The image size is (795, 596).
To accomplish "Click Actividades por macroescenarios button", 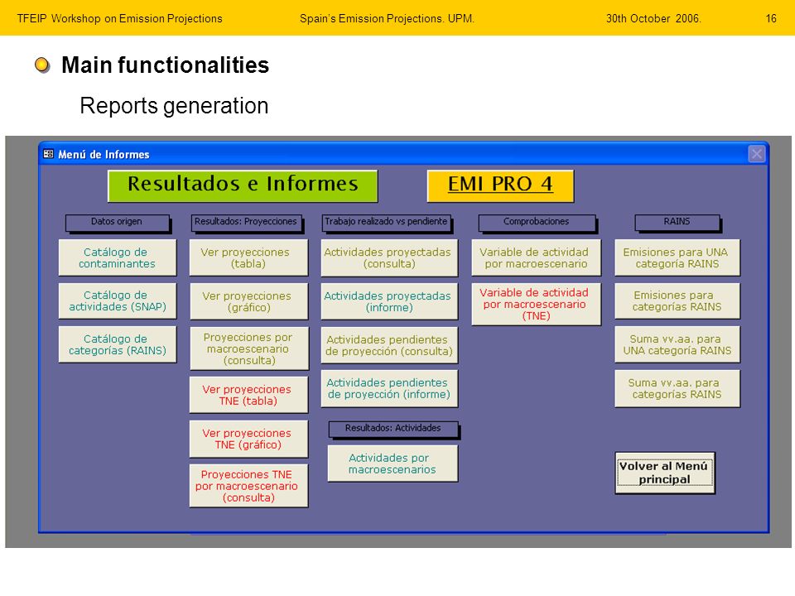I will (x=393, y=464).
